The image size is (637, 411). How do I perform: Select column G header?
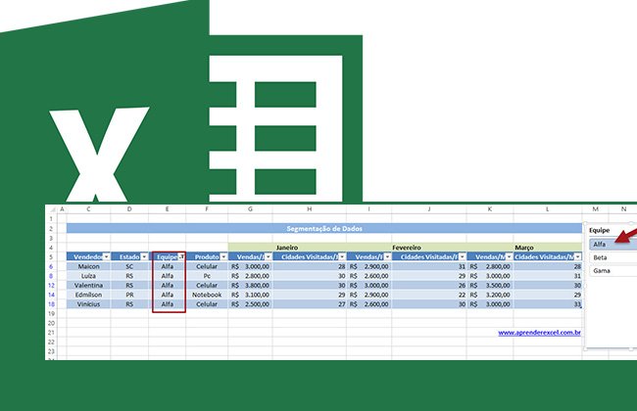point(250,209)
